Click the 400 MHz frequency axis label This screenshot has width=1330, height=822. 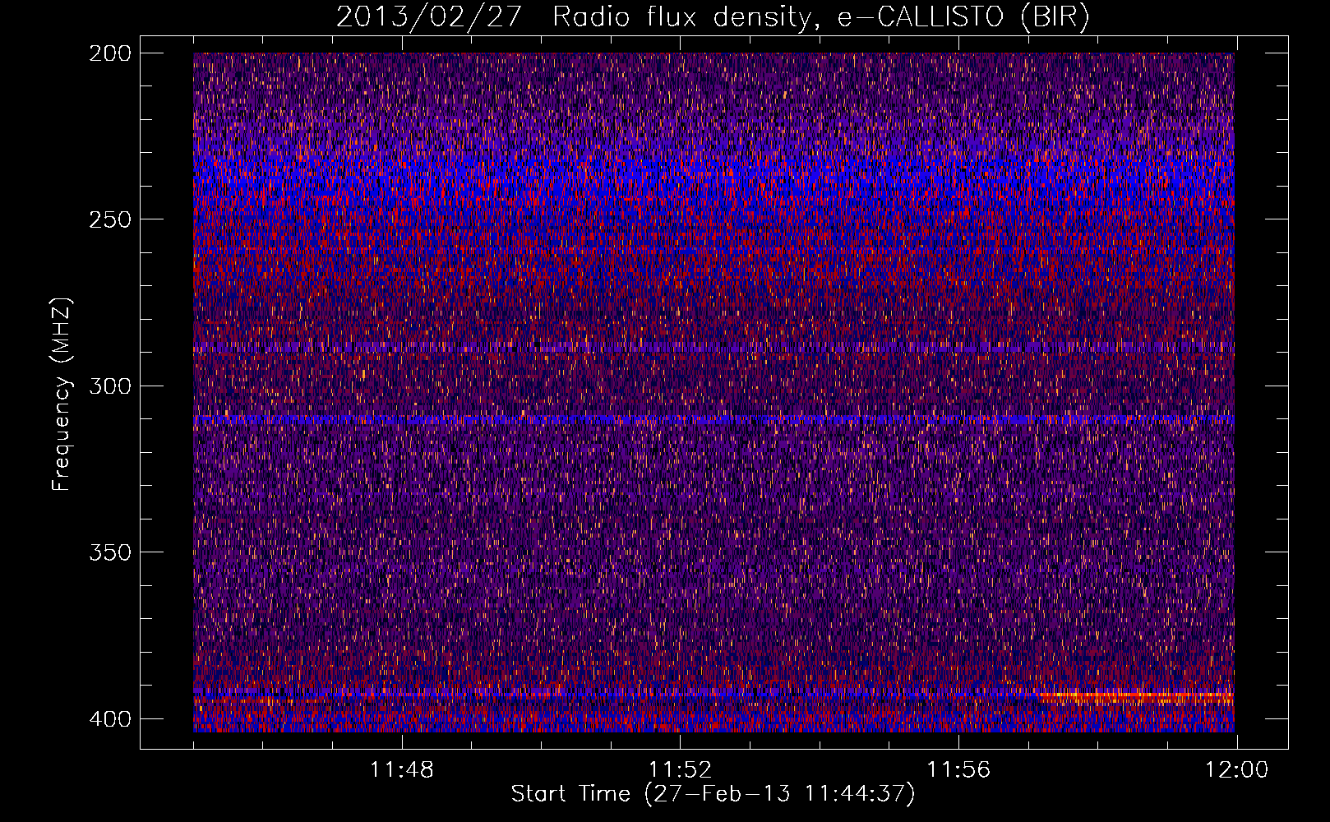[x=109, y=718]
